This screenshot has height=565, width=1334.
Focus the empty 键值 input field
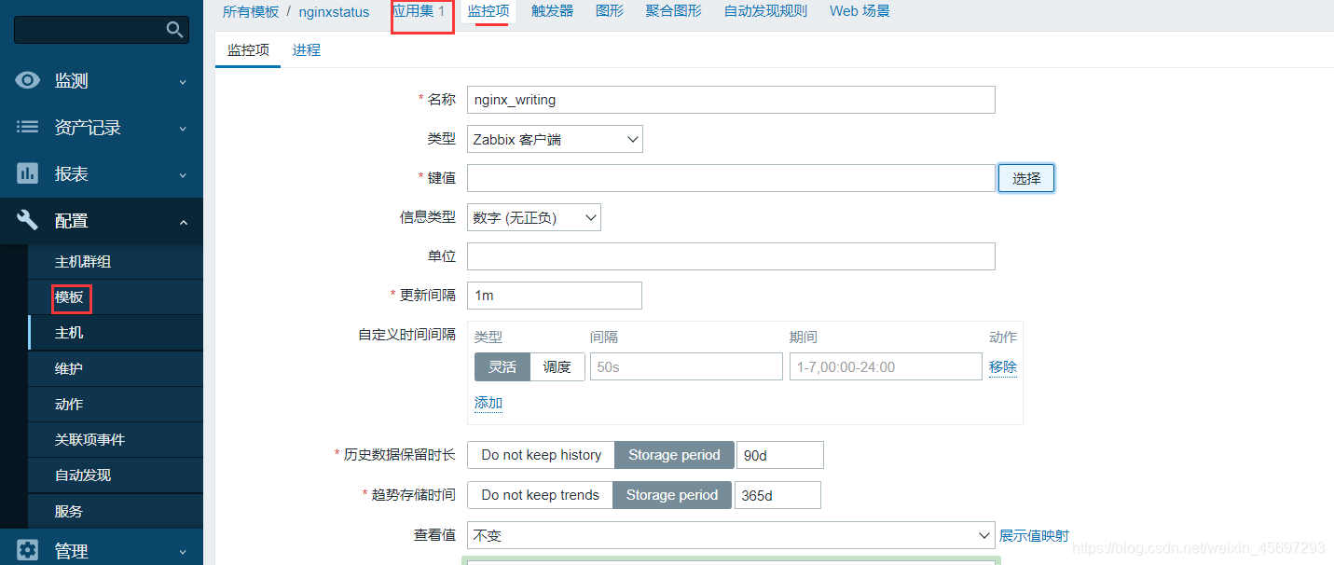pyautogui.click(x=731, y=178)
